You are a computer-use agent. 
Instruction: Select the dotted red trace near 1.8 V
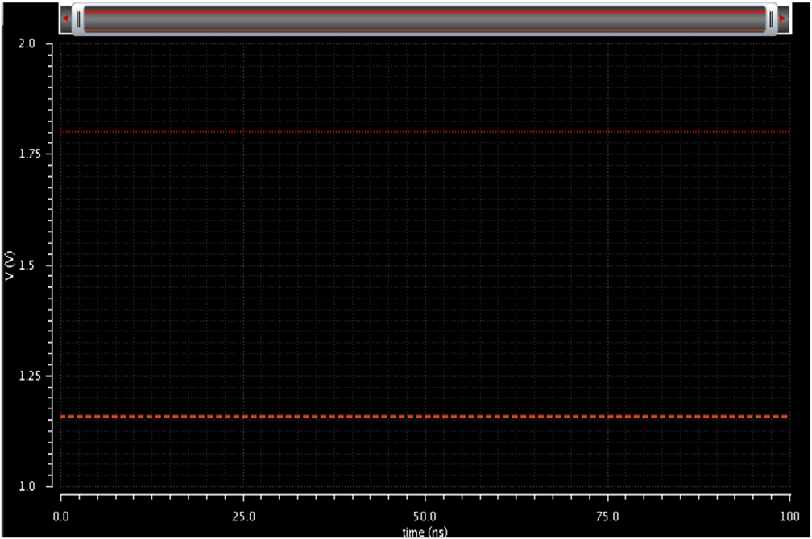pyautogui.click(x=425, y=131)
